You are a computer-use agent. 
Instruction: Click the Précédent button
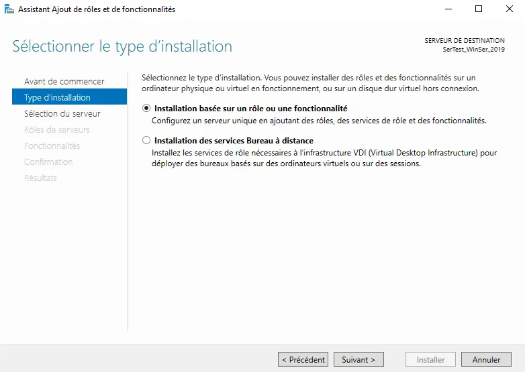point(303,359)
